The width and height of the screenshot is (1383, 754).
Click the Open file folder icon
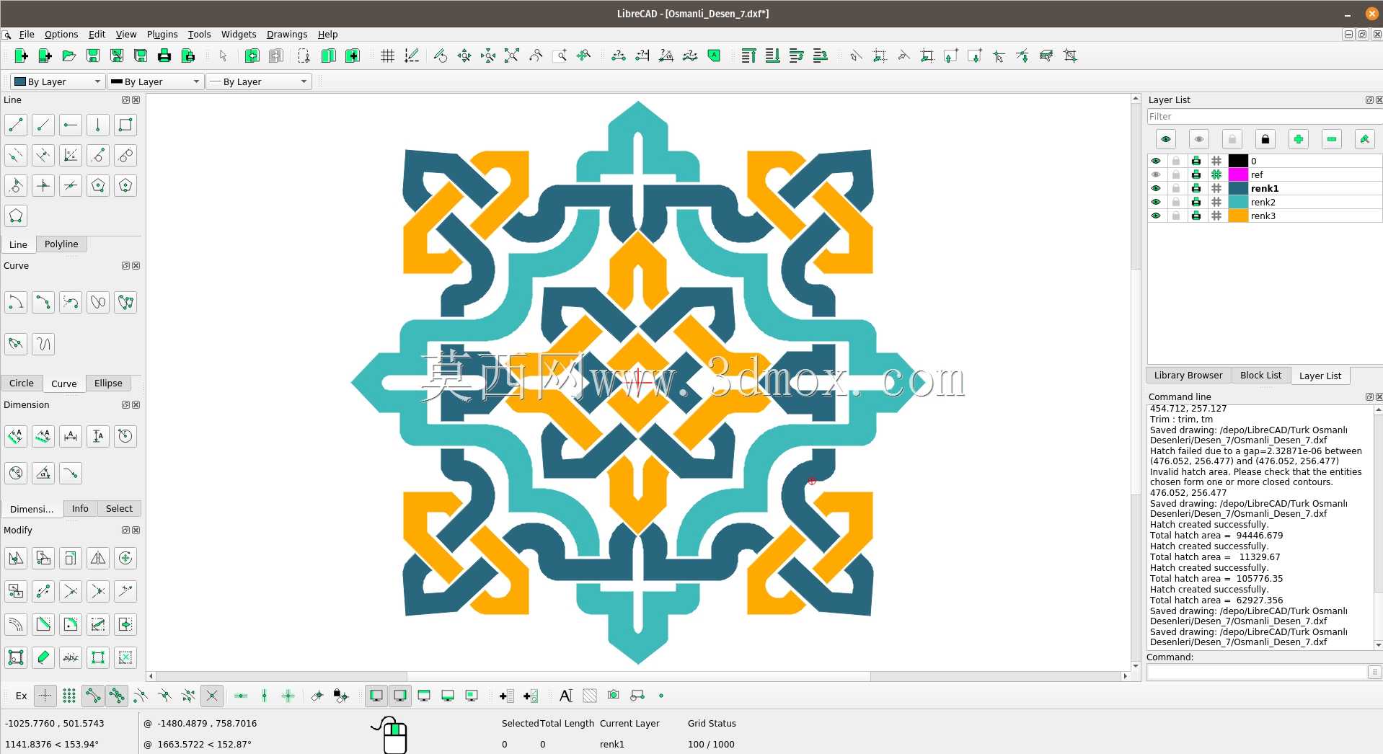69,56
